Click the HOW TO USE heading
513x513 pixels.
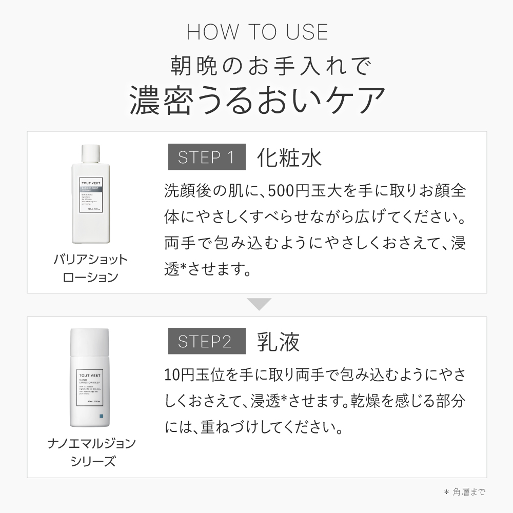257,32
